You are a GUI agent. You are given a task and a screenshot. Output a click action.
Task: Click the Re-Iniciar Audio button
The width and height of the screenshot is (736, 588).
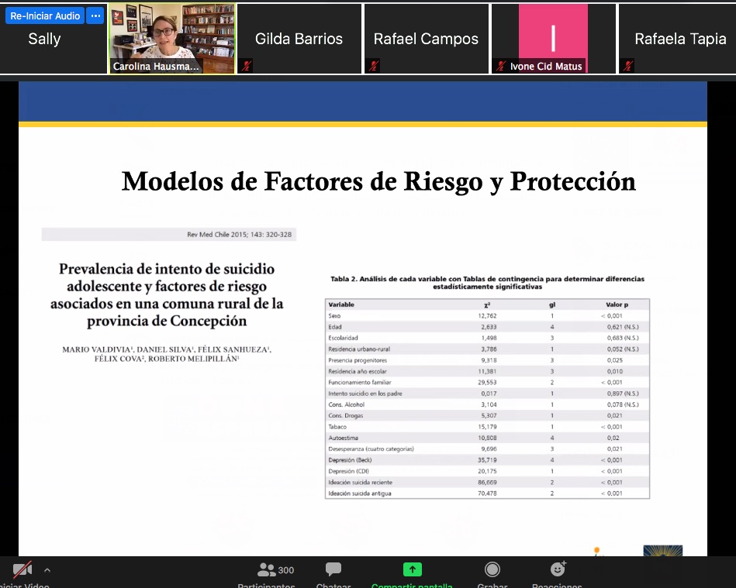tap(45, 16)
